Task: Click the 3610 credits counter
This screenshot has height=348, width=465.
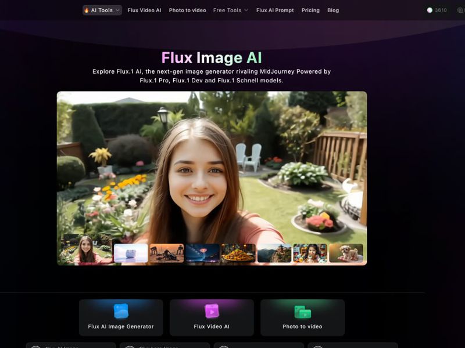Action: coord(440,10)
